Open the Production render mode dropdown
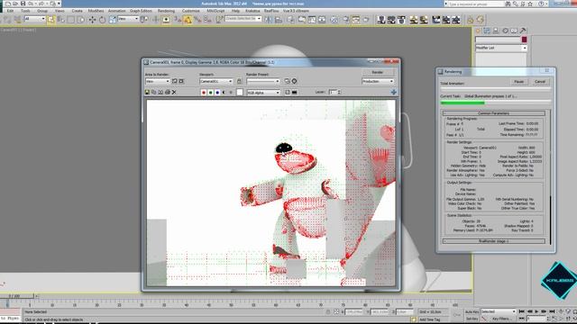 click(x=378, y=81)
